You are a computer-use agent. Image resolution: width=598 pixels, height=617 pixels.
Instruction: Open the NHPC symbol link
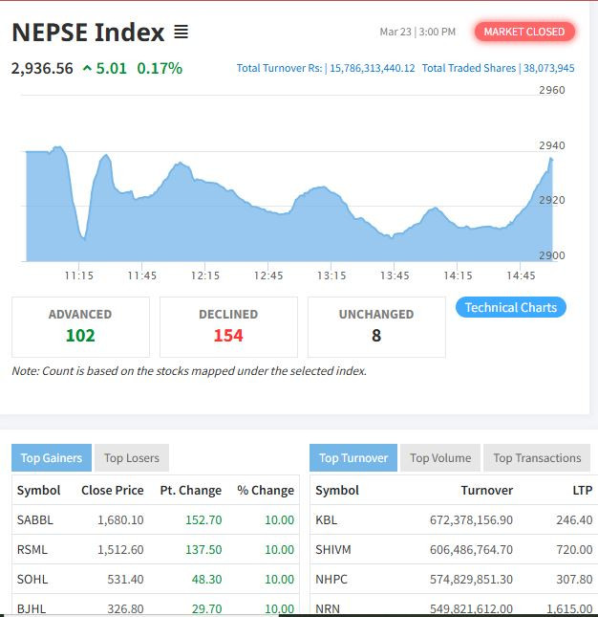(331, 580)
